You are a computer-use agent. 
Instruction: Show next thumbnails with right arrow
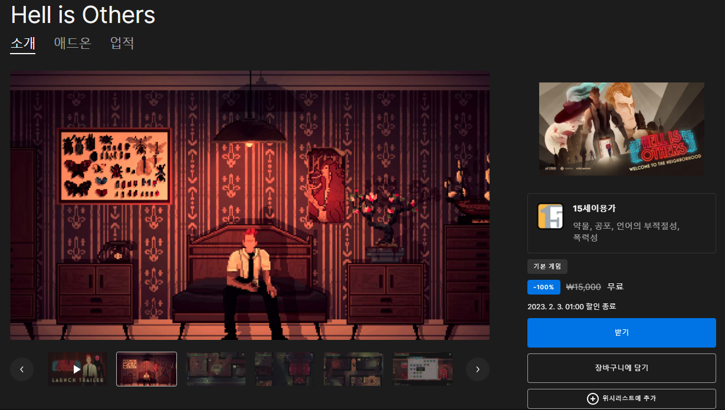coord(478,369)
